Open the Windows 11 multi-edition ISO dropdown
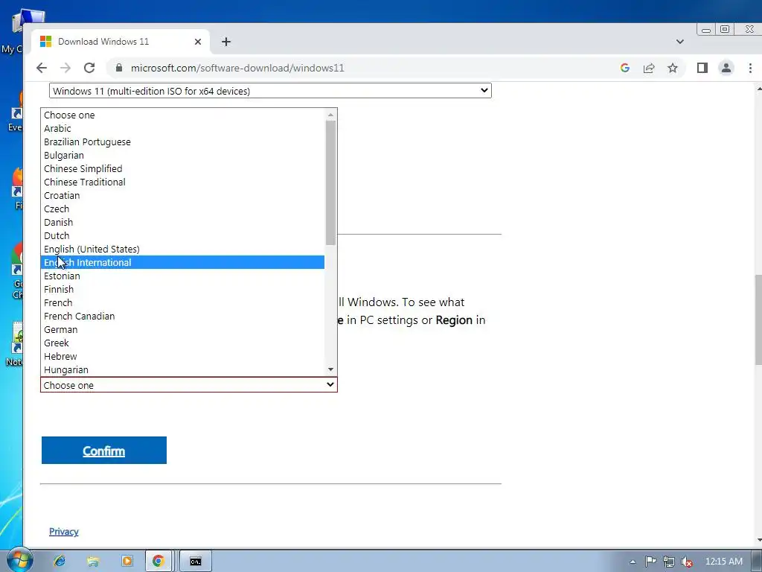762x572 pixels. click(270, 91)
